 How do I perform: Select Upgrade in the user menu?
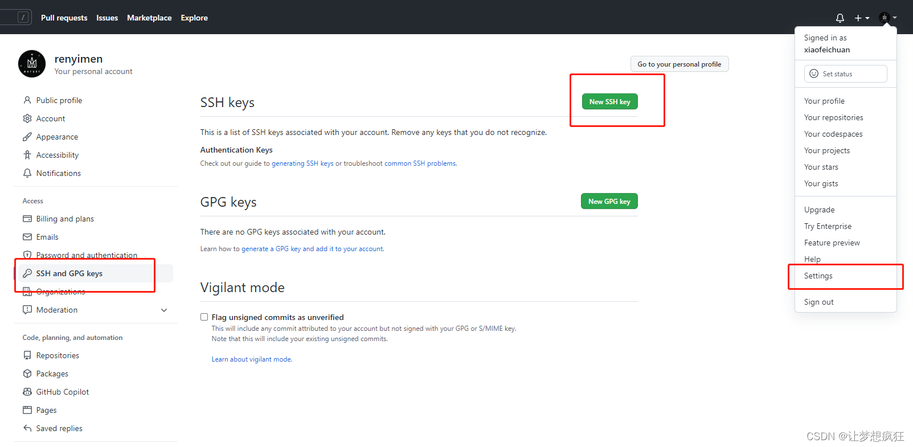846,210
